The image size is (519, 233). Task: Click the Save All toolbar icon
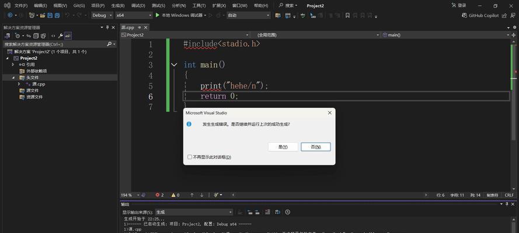point(57,16)
